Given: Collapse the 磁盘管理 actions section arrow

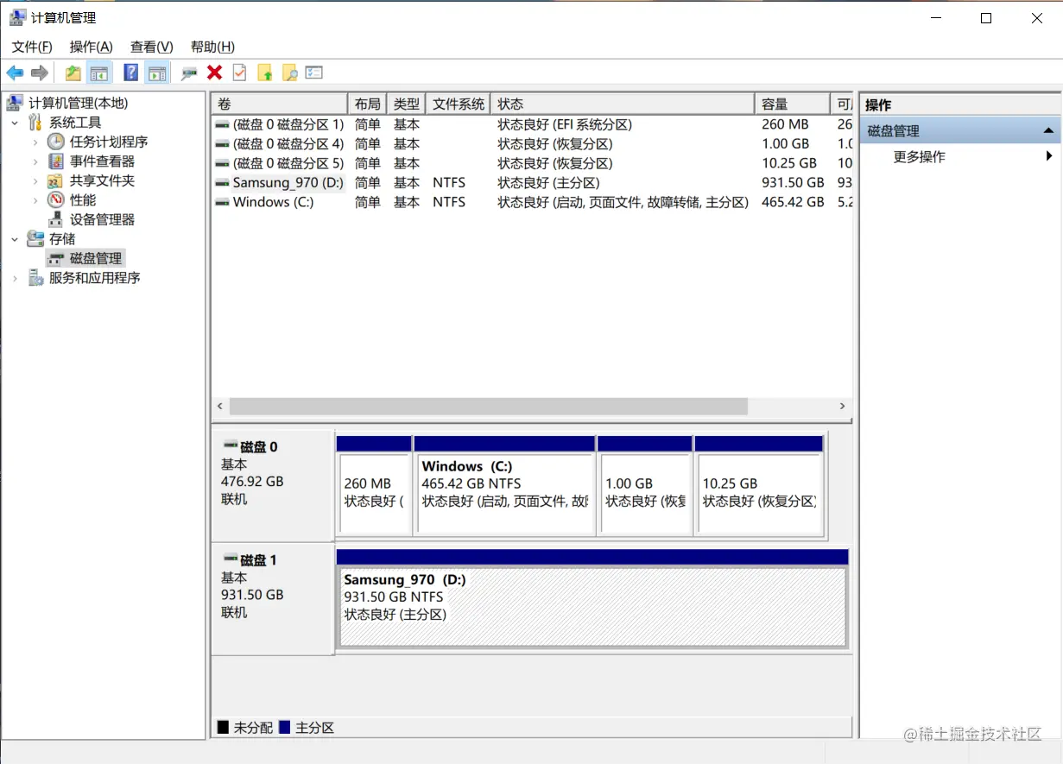Looking at the screenshot, I should pyautogui.click(x=1048, y=131).
